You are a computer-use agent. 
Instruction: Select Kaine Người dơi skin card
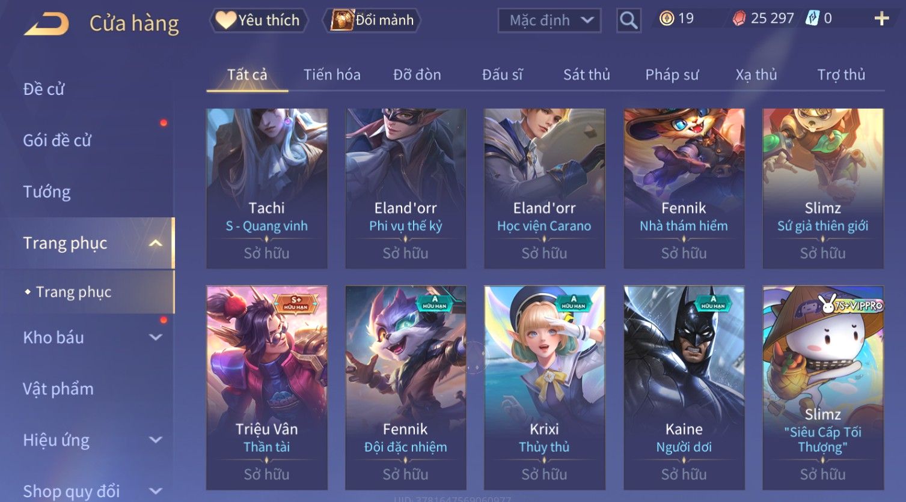pyautogui.click(x=684, y=388)
